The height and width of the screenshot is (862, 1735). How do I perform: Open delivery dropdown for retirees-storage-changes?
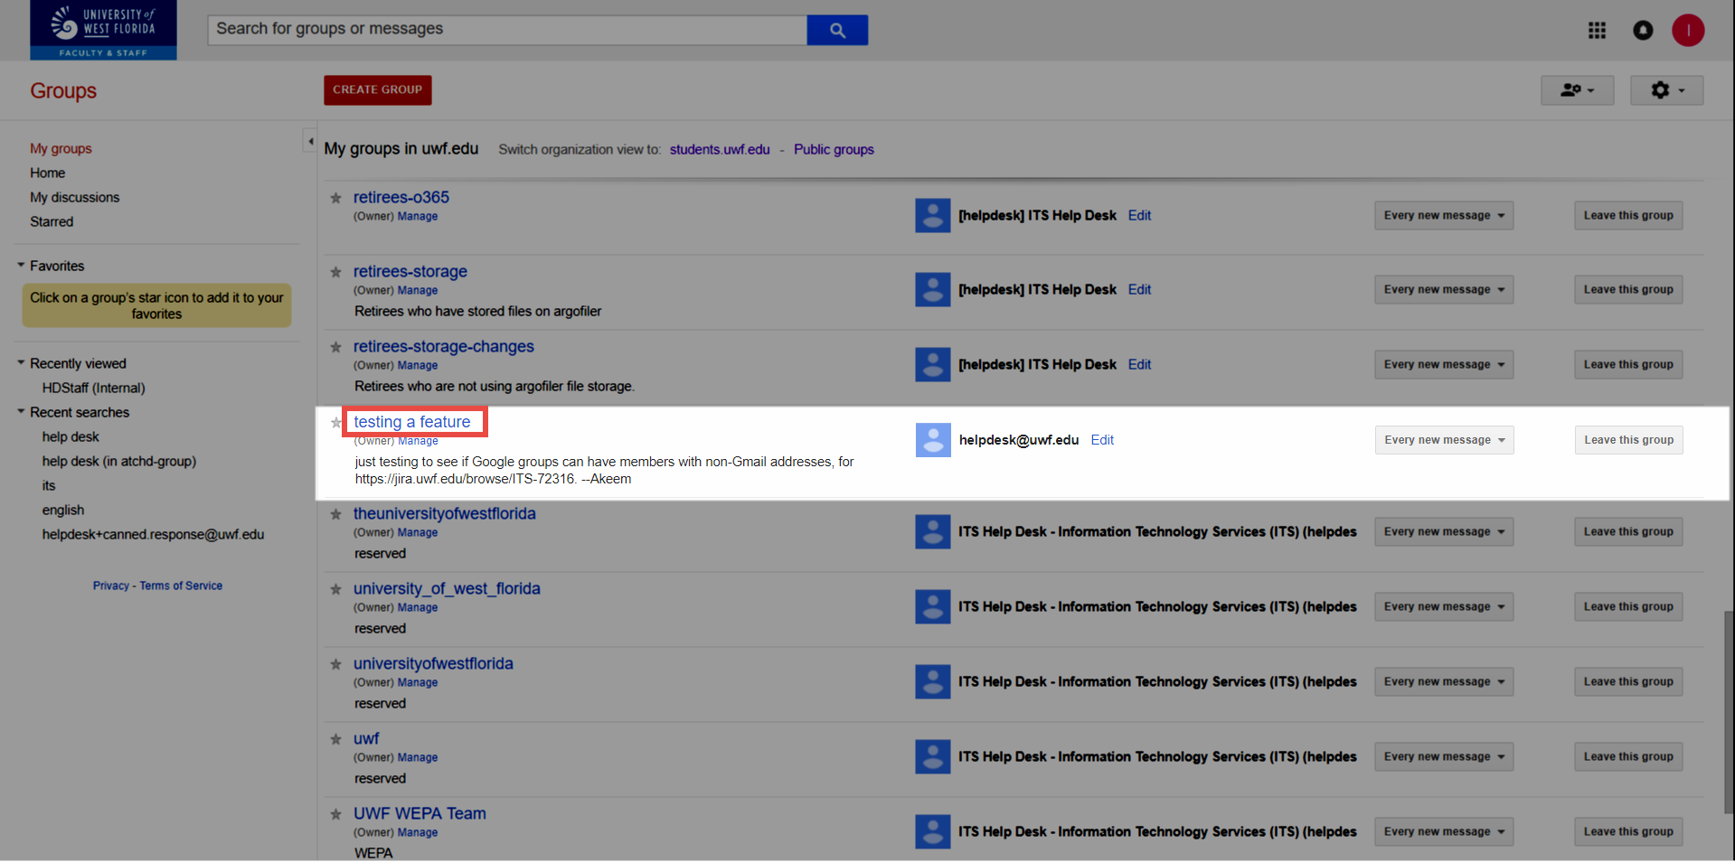(1444, 364)
